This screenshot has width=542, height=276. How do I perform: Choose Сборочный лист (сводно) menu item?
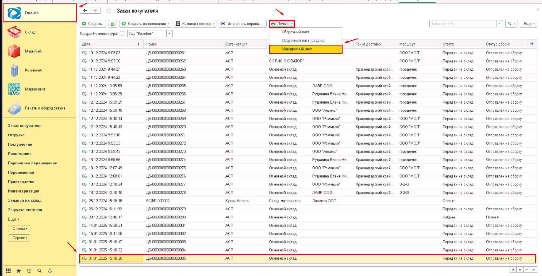pyautogui.click(x=303, y=40)
